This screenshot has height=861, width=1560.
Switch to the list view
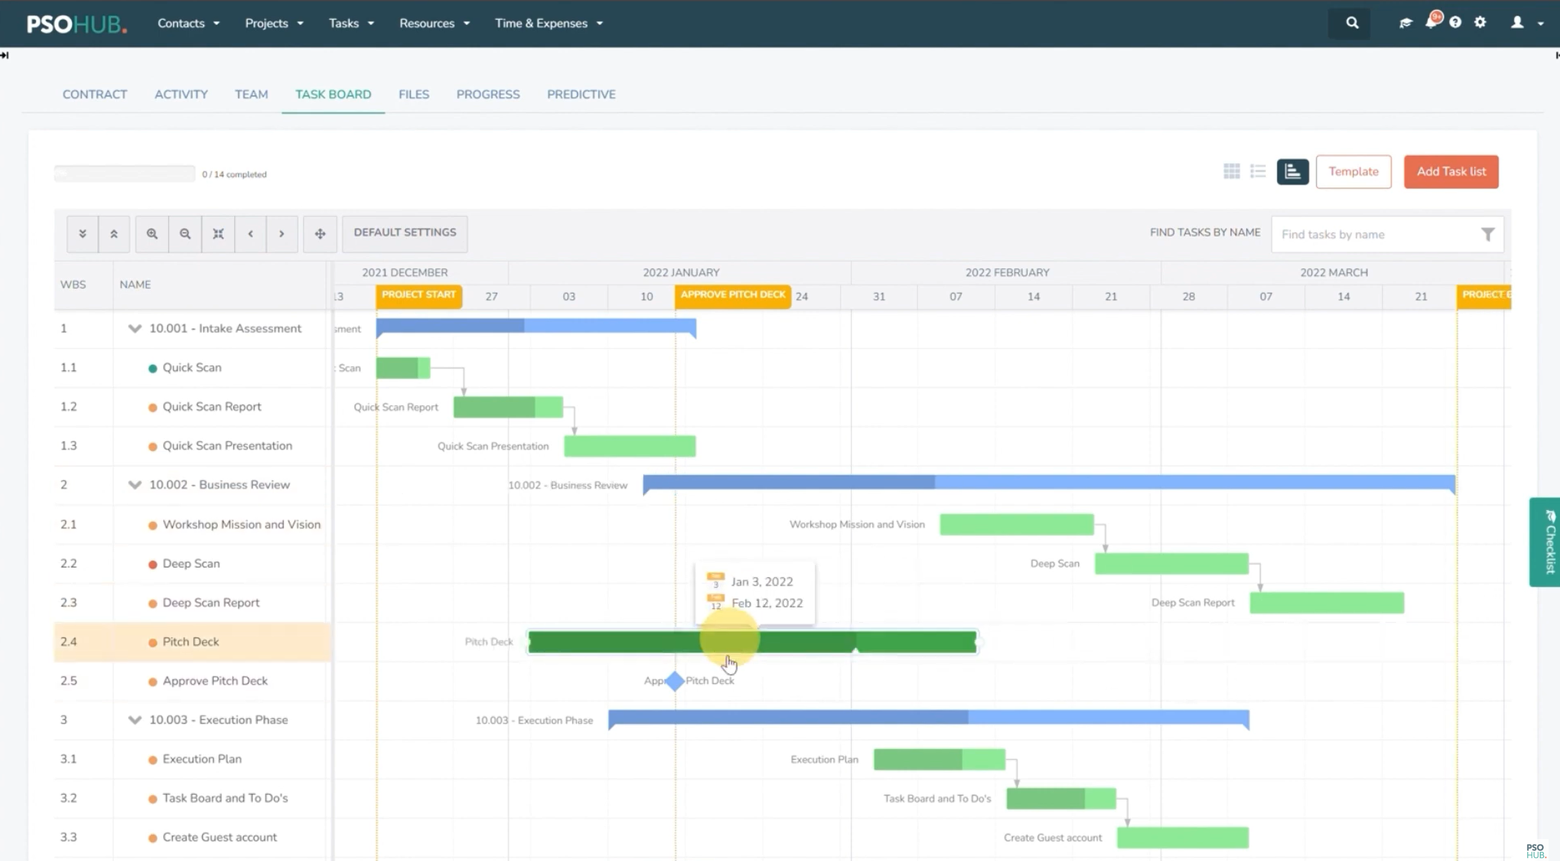pyautogui.click(x=1258, y=172)
